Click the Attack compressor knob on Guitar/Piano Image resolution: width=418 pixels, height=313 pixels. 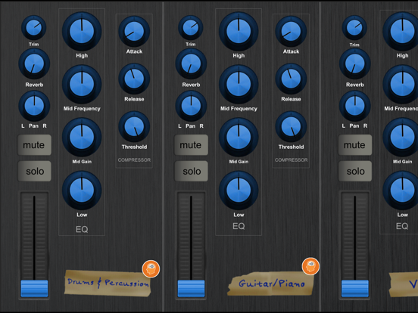coord(291,32)
